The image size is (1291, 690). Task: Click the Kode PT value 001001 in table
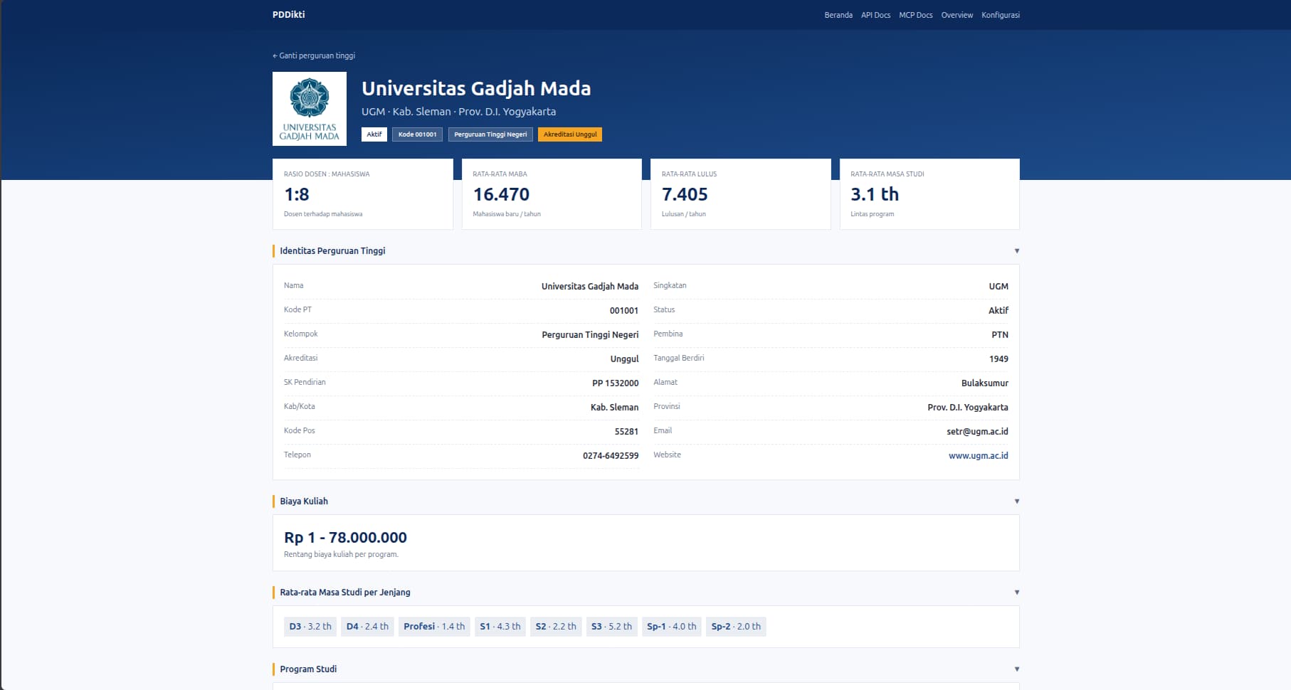[624, 311]
